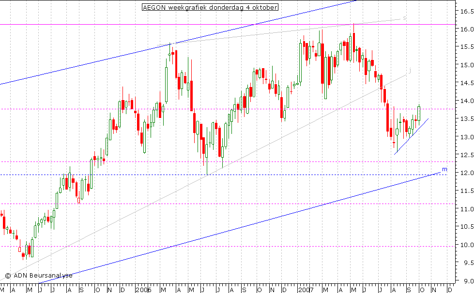This screenshot has height=293, width=475.
Task: Click the blue 'm' trendline label
Action: point(444,169)
